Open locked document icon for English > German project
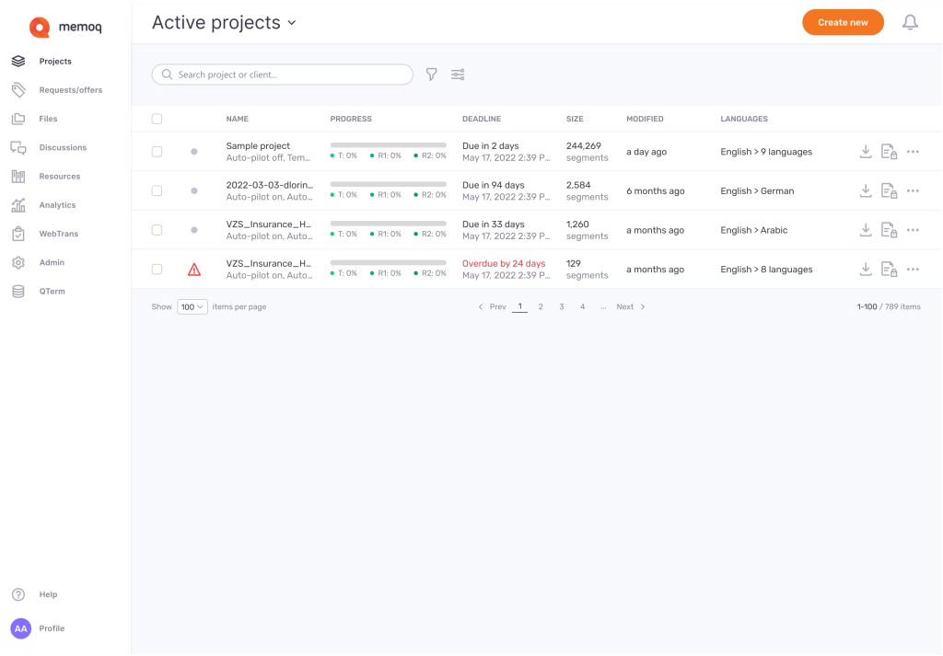Viewport: 943px width, 656px height. pyautogui.click(x=889, y=190)
